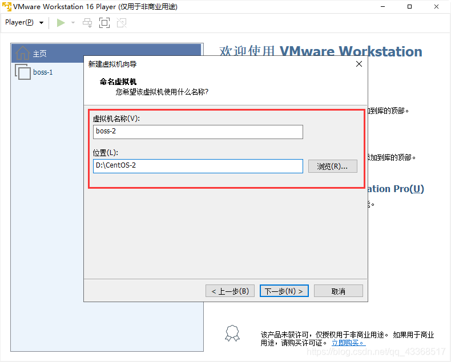Click the Cancel 取消 button

pos(338,291)
